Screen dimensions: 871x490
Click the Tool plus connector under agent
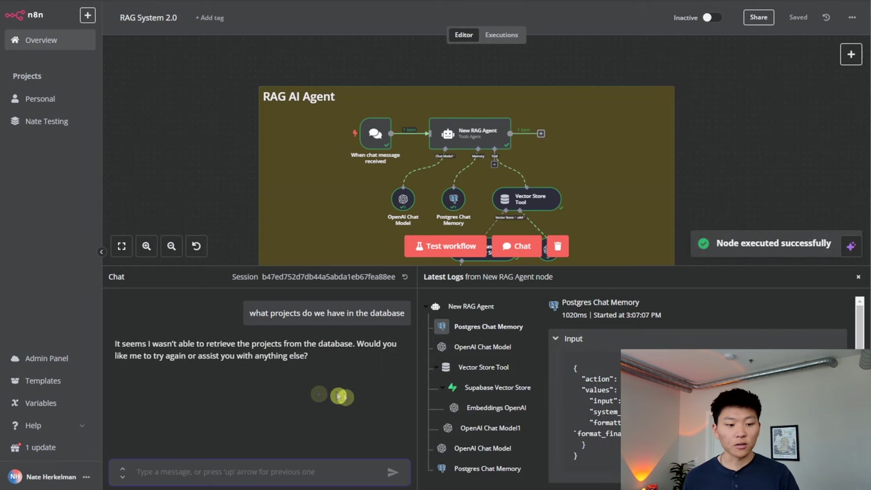point(494,165)
